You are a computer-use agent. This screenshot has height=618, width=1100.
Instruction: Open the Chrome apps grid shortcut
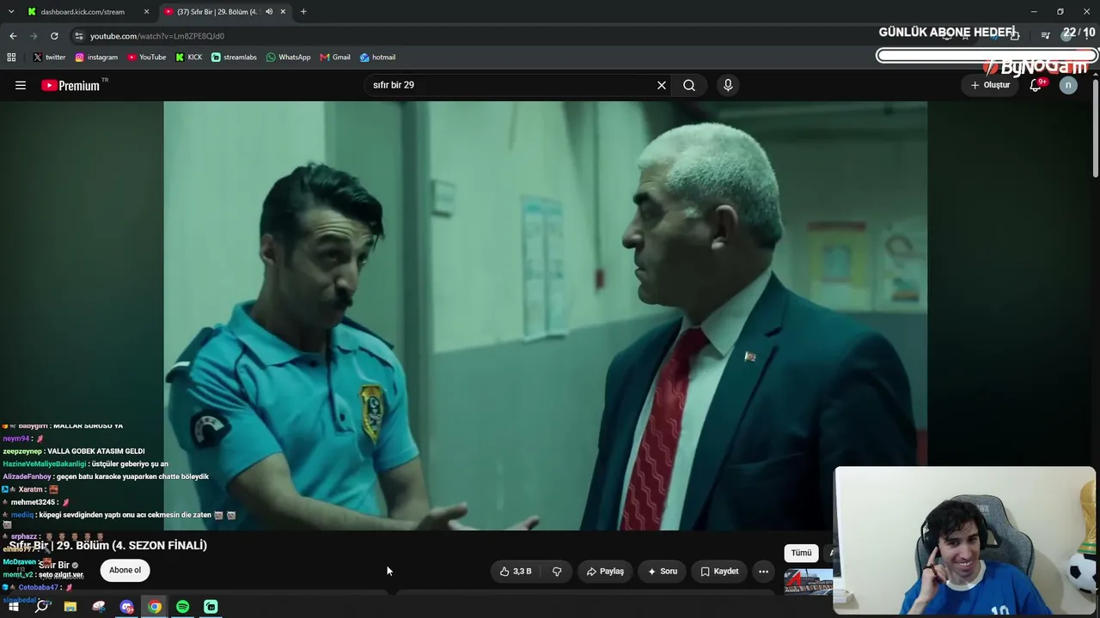[11, 58]
